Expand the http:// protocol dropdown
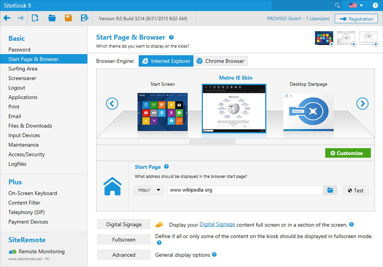 149,190
